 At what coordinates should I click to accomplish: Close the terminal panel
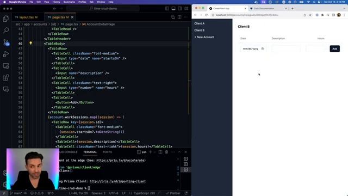tap(186, 152)
